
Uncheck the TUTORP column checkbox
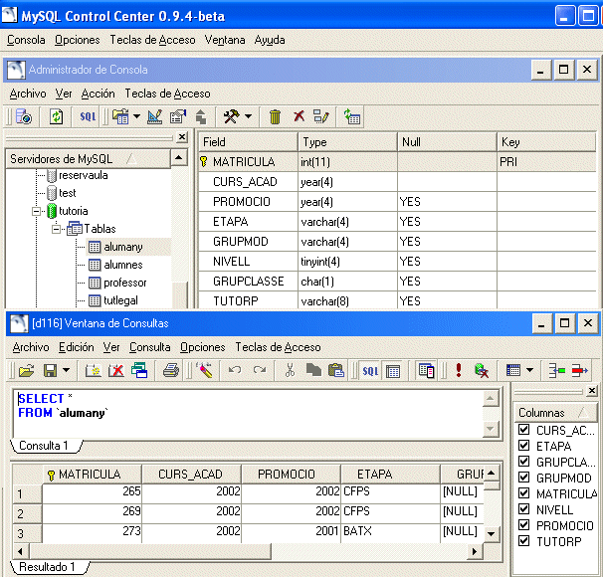click(523, 541)
